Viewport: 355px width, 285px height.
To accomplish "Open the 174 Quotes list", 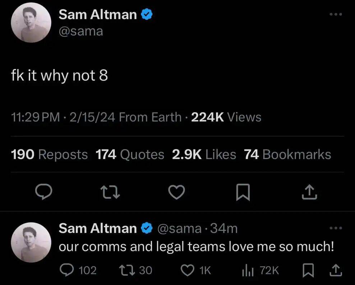I will 130,155.
